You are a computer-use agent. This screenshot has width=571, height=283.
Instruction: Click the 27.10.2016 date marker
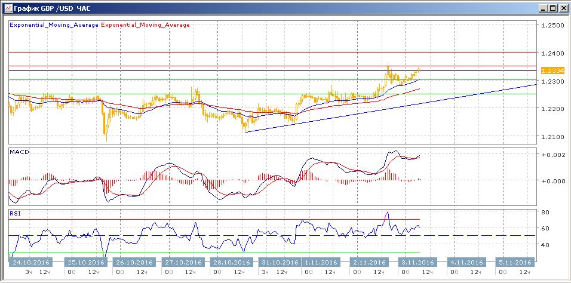[183, 262]
